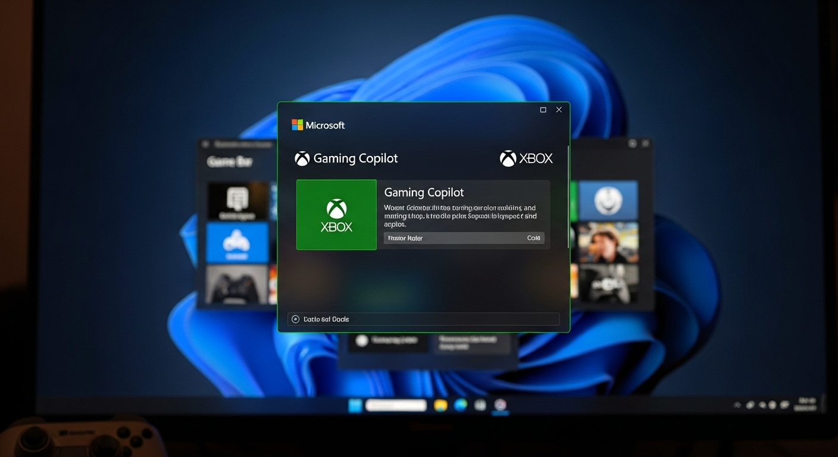Close the Gaming Copilot window
Viewport: 838px width, 457px height.
pyautogui.click(x=559, y=110)
